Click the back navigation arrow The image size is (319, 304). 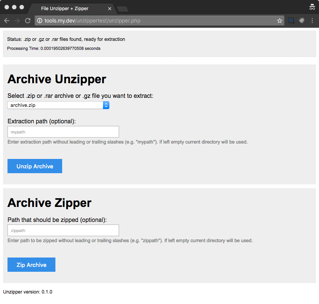(6, 21)
